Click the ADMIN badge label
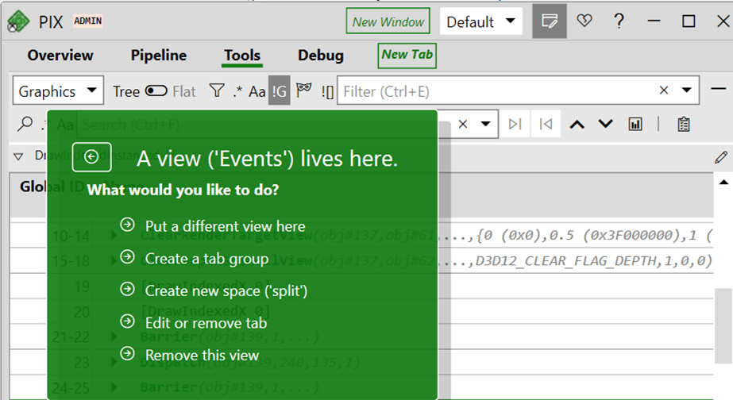This screenshot has height=400, width=733. pyautogui.click(x=87, y=21)
